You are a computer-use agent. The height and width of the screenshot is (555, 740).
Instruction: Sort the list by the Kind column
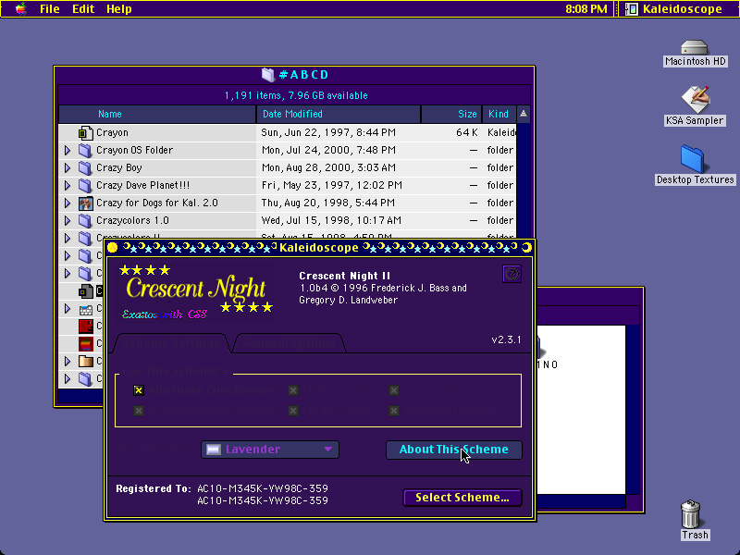point(499,114)
